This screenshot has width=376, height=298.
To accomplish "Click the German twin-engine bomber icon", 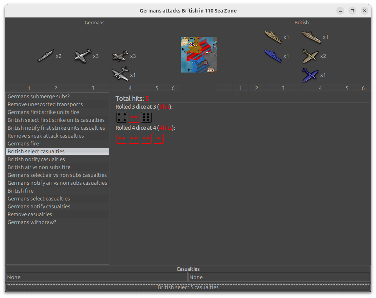I will [x=120, y=75].
